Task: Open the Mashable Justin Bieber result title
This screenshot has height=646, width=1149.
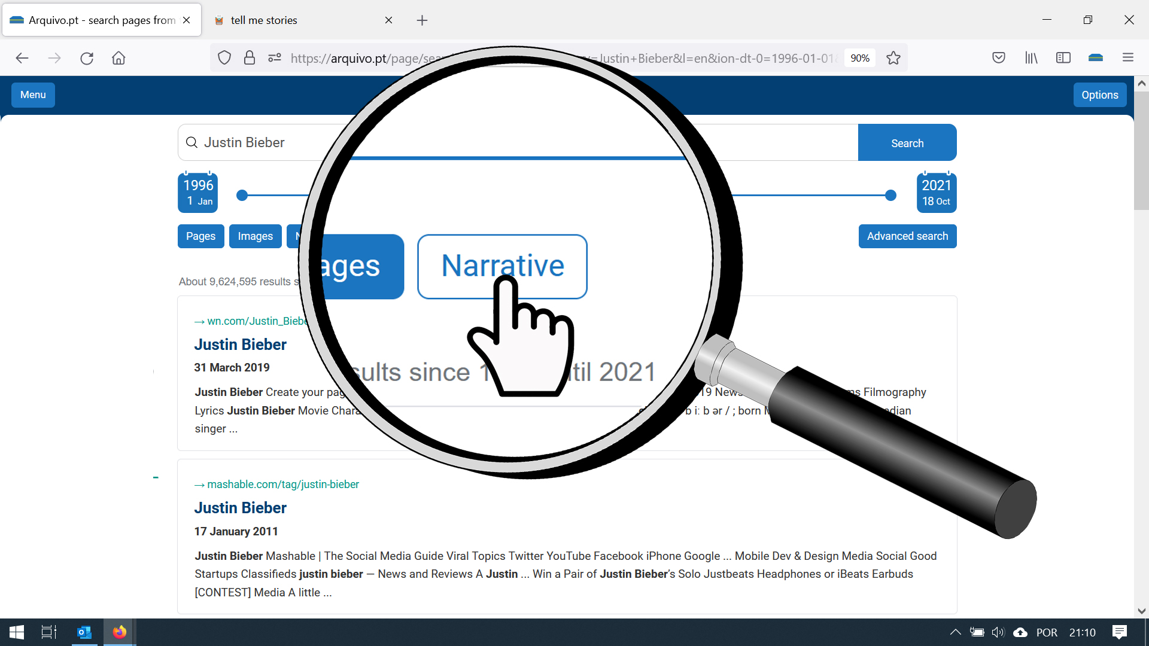Action: pos(240,508)
